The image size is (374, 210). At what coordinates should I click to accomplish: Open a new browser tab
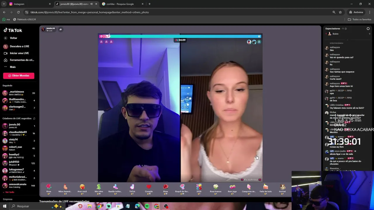[149, 4]
